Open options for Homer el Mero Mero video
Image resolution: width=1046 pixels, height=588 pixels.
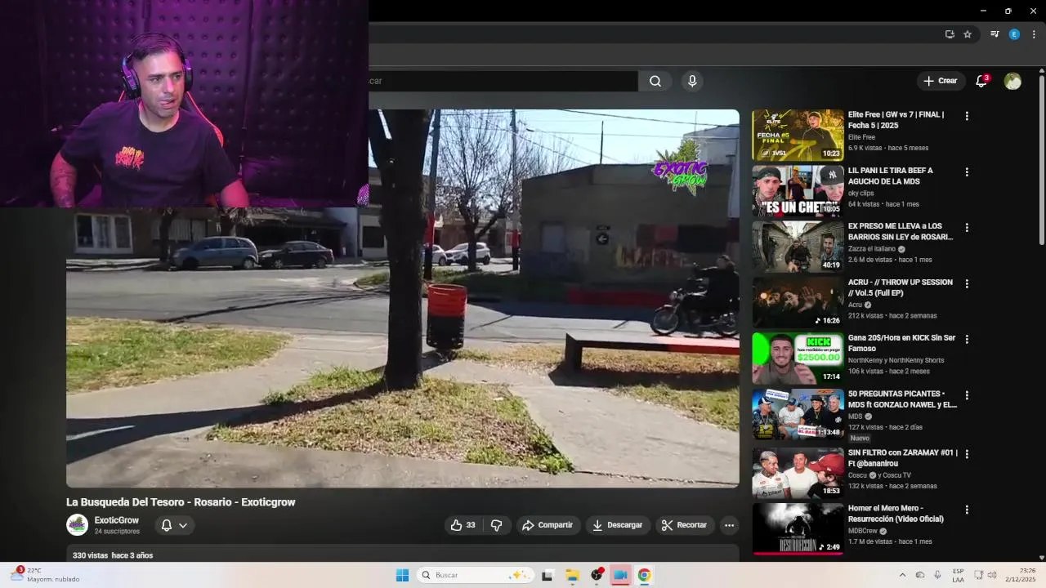(967, 510)
